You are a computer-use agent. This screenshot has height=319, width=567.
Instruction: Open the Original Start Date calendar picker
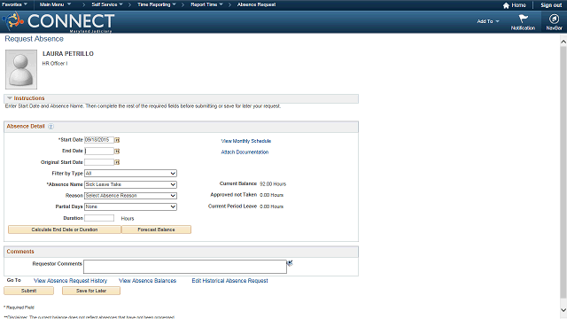(117, 162)
